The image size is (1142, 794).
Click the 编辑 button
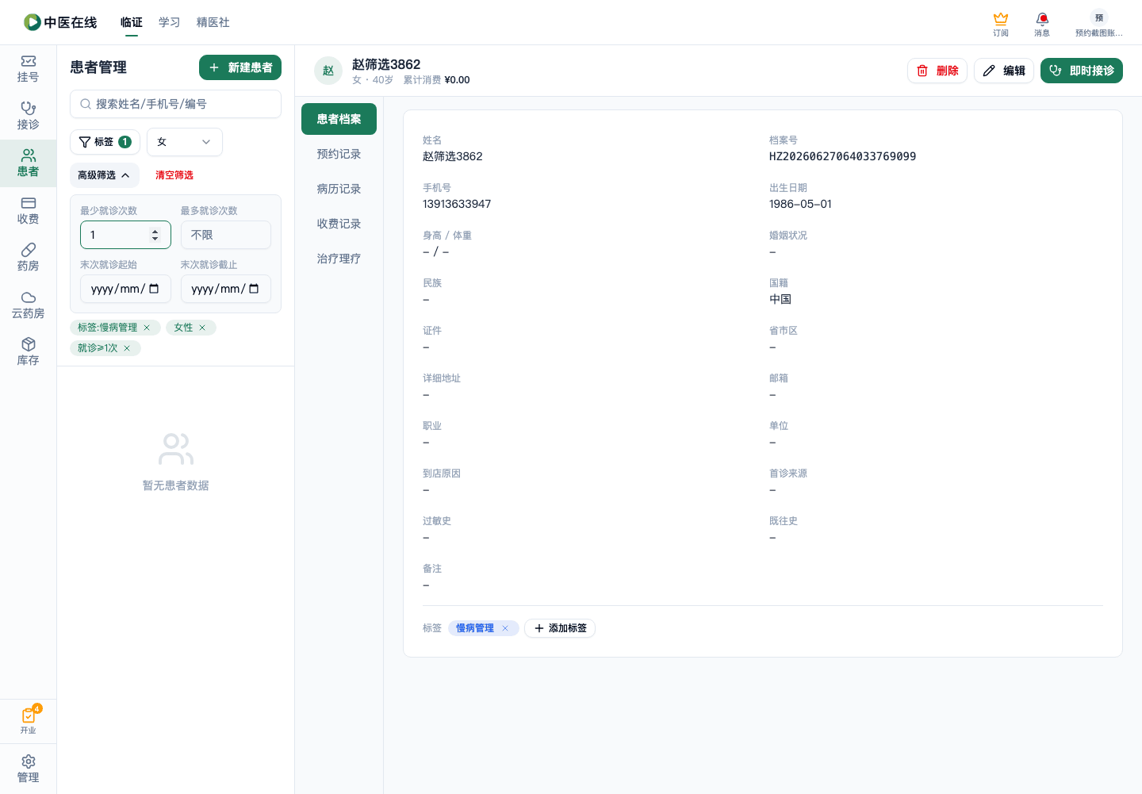[1004, 71]
